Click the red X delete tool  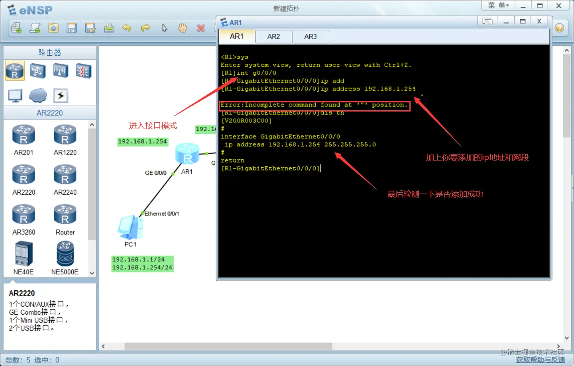(201, 28)
